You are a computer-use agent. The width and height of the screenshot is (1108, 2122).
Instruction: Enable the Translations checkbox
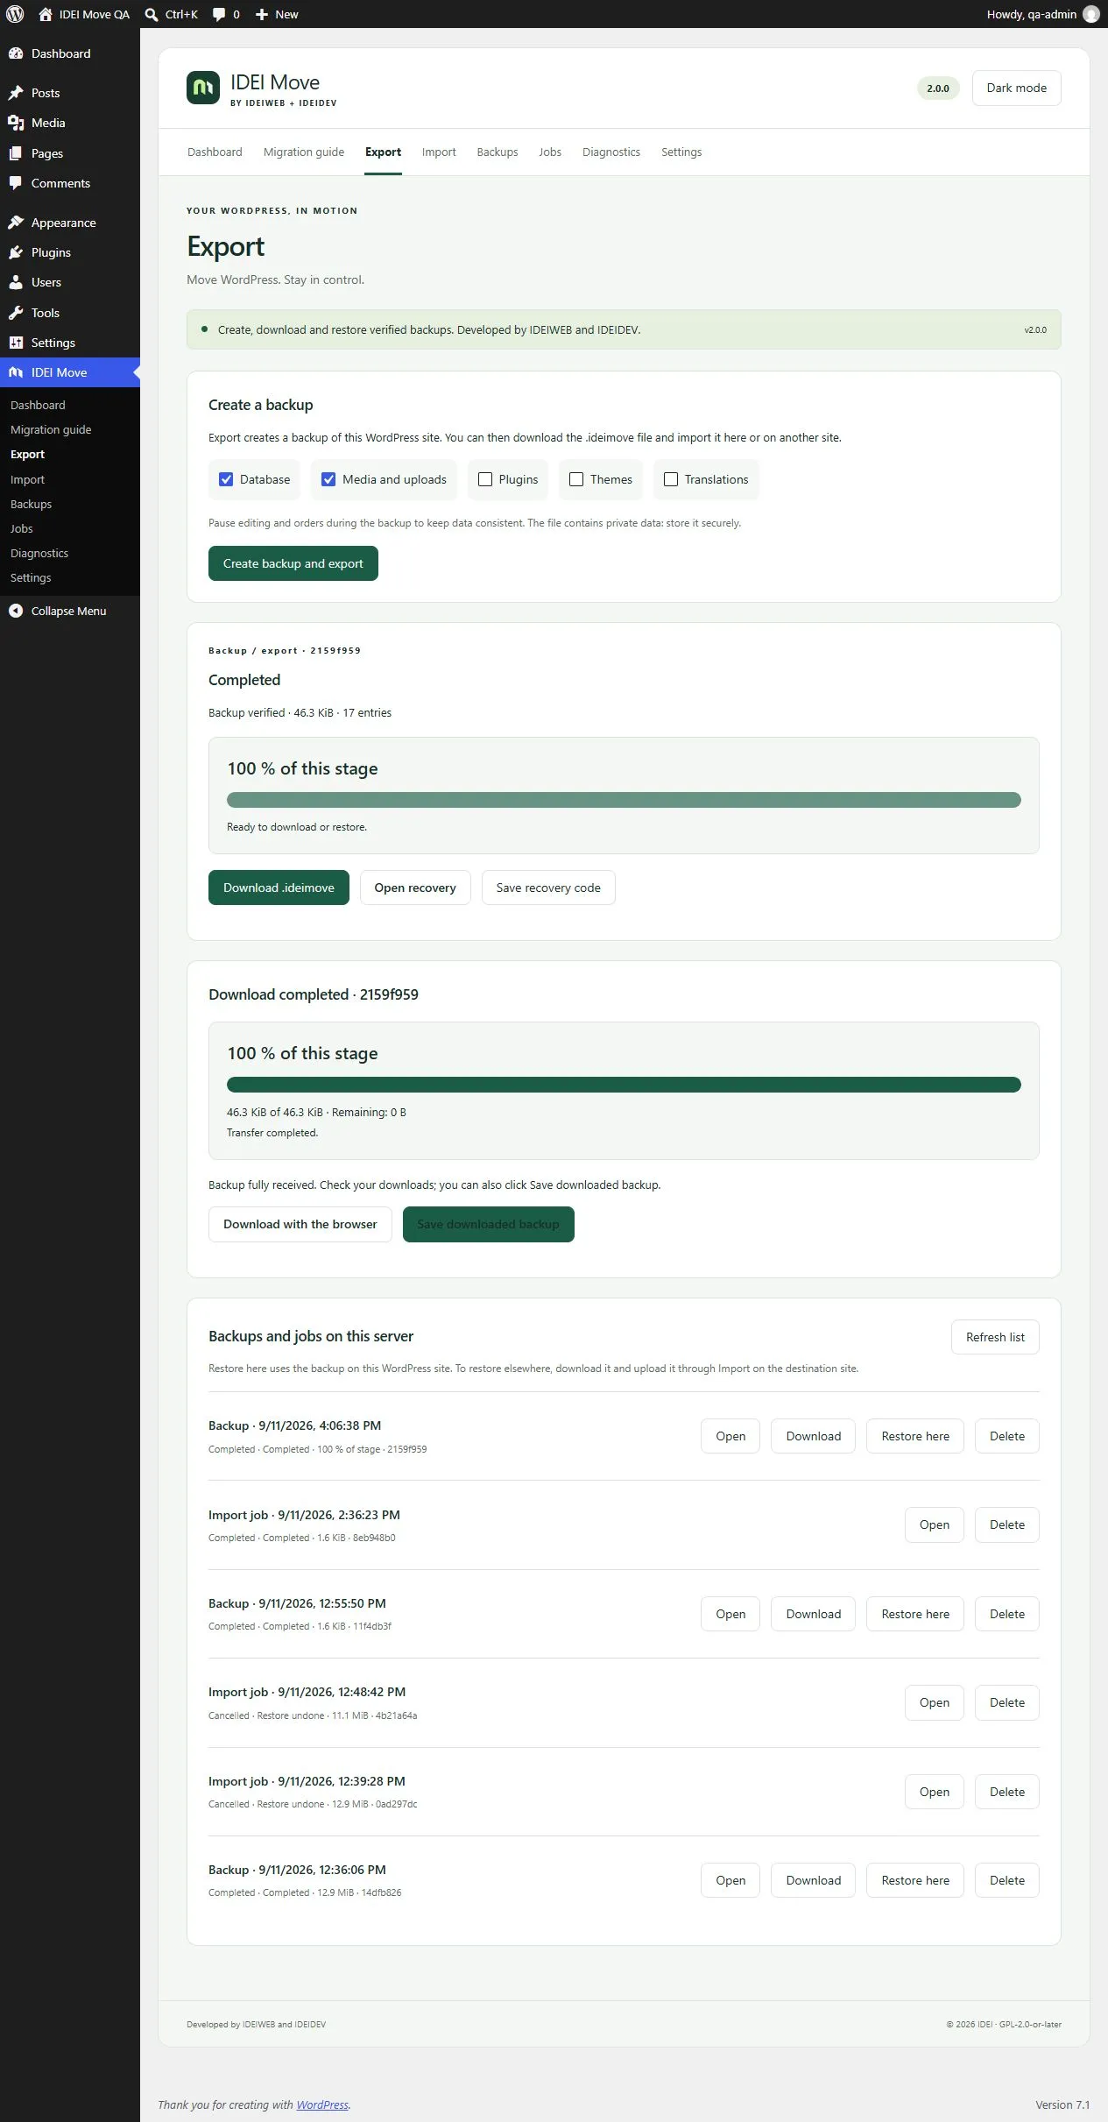pyautogui.click(x=671, y=479)
